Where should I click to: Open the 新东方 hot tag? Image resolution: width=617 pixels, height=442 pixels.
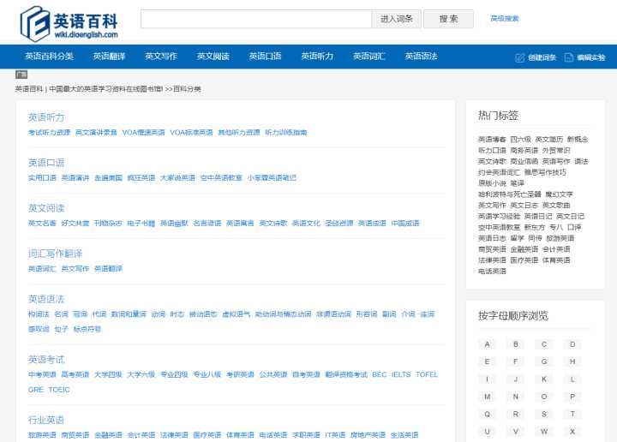pos(535,227)
